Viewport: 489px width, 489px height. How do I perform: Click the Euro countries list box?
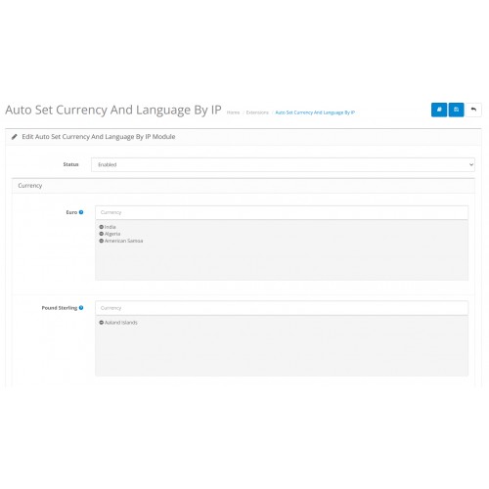[282, 250]
